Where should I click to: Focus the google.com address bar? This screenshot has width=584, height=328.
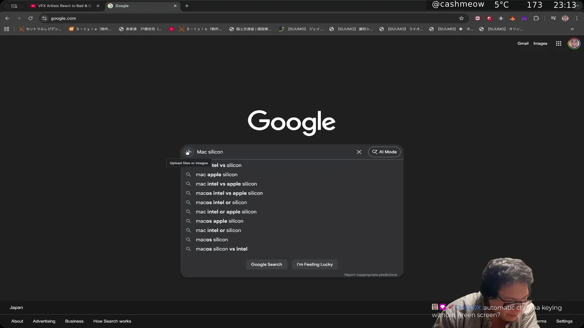click(x=251, y=18)
